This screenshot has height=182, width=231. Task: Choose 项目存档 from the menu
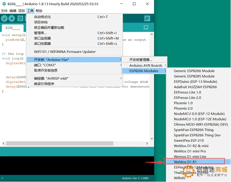(x=74, y=22)
